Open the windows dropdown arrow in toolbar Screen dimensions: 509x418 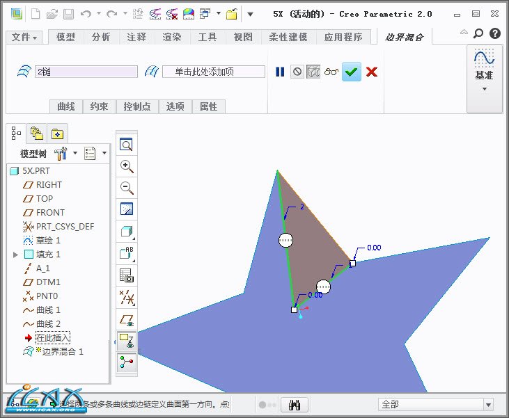pos(219,14)
